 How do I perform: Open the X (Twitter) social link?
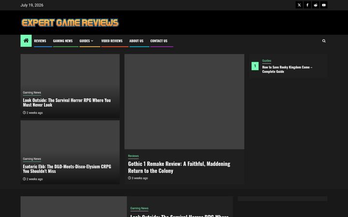coord(299,5)
